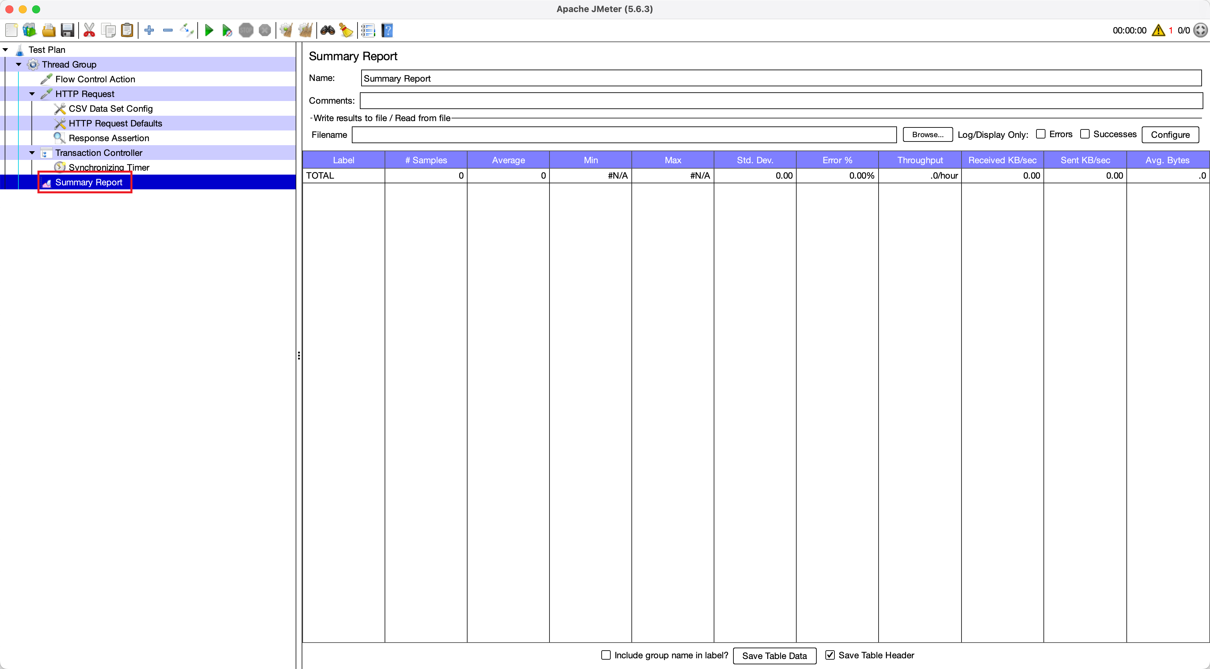
Task: Select Flow Control Action tree item
Action: pos(95,79)
